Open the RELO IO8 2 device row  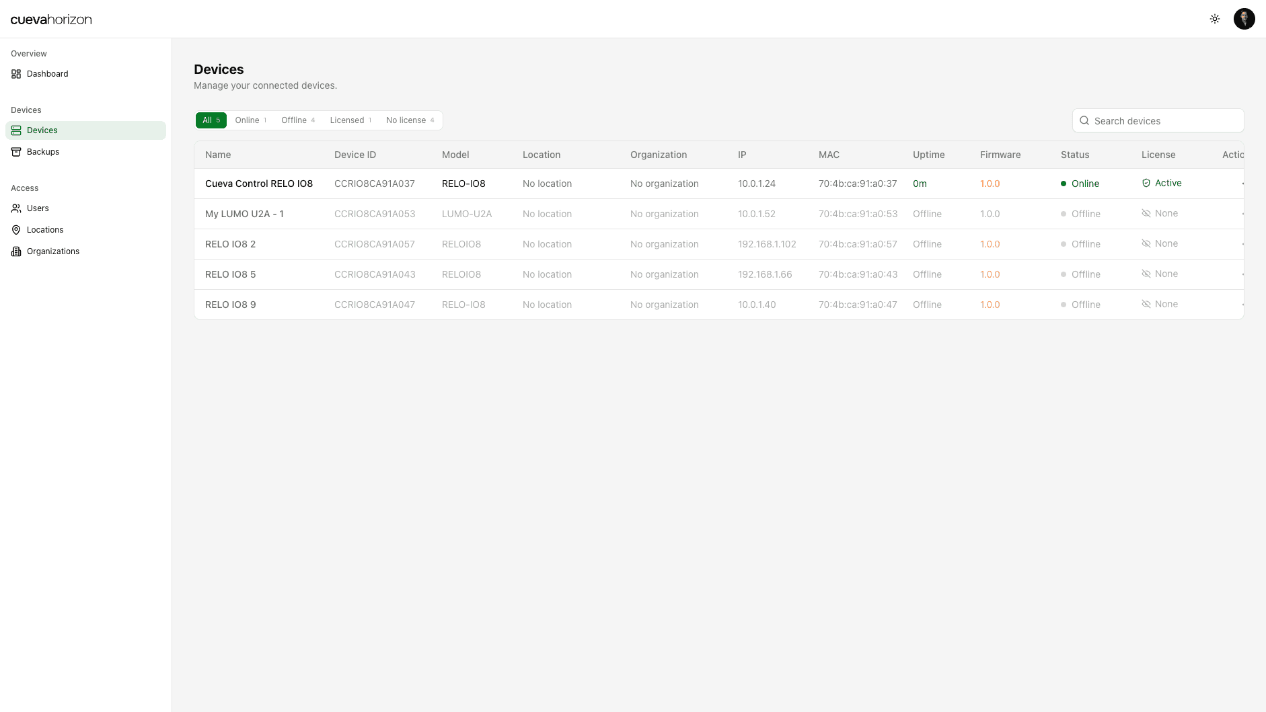718,244
